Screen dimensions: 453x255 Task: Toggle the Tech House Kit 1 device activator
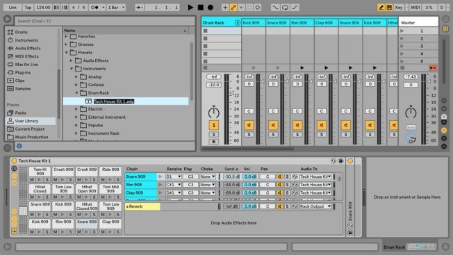pos(14,161)
